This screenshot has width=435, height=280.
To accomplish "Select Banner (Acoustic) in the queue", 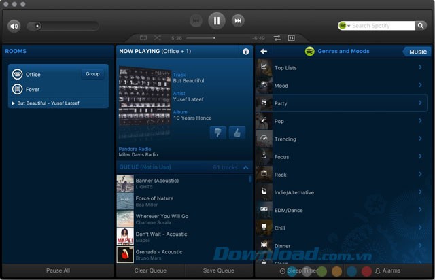I will tap(183, 183).
